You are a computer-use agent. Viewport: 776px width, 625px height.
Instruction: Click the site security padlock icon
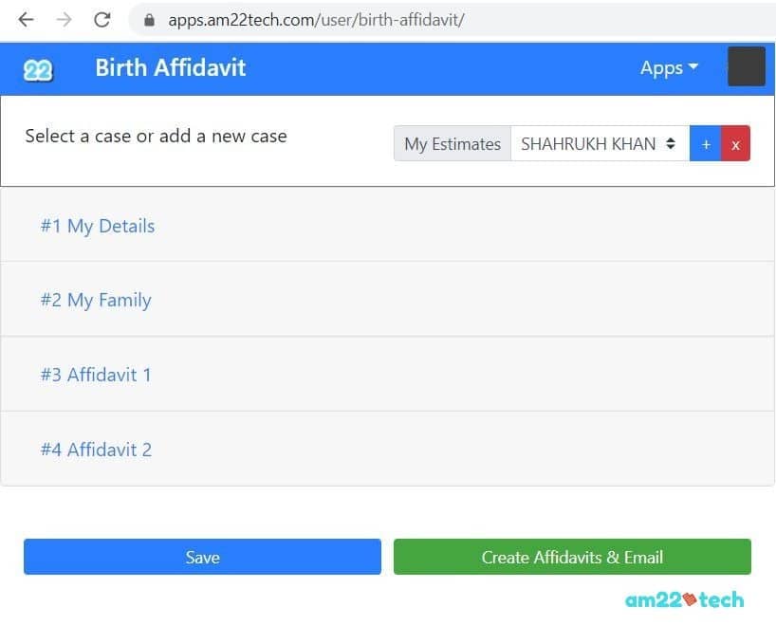(151, 19)
